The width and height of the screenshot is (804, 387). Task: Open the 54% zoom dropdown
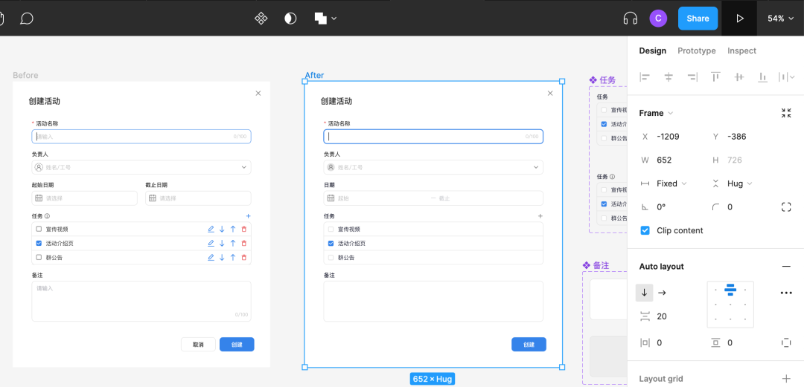[780, 18]
